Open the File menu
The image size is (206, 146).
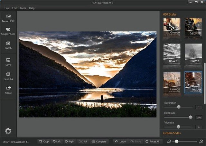pos(7,8)
